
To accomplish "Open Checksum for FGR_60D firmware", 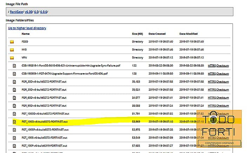I will pos(222,98).
